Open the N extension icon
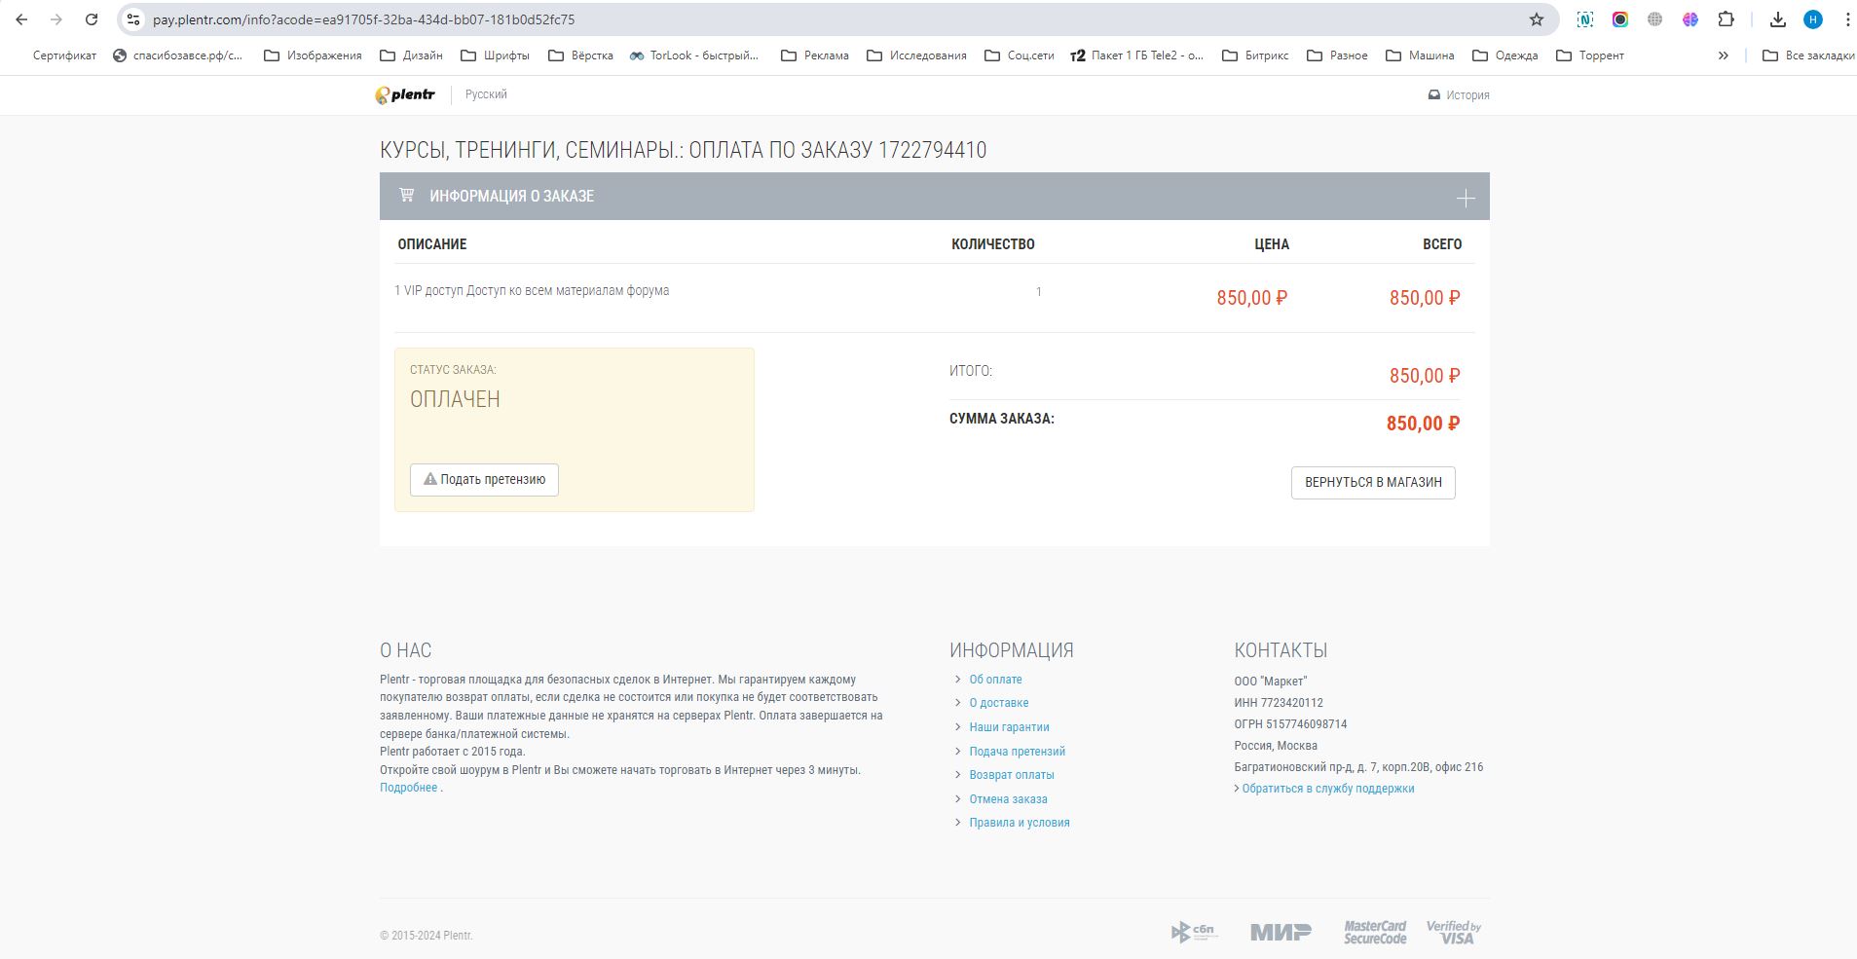Viewport: 1857px width, 959px height. point(1585,19)
